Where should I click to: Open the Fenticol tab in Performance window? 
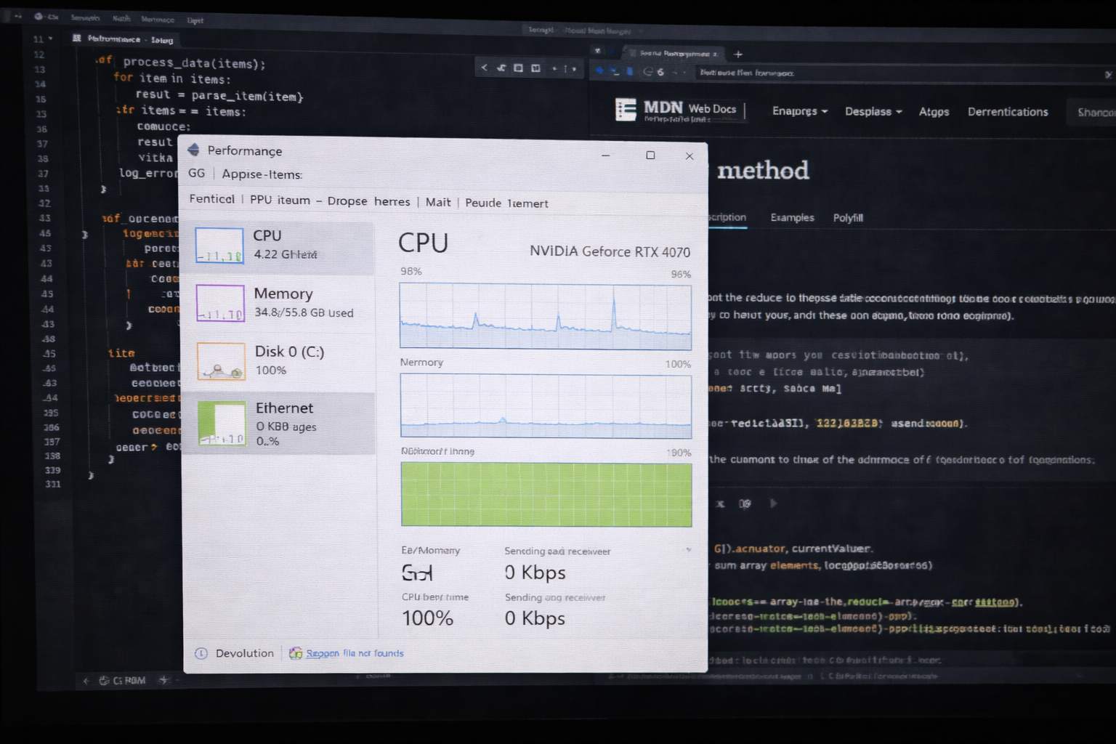pyautogui.click(x=212, y=199)
